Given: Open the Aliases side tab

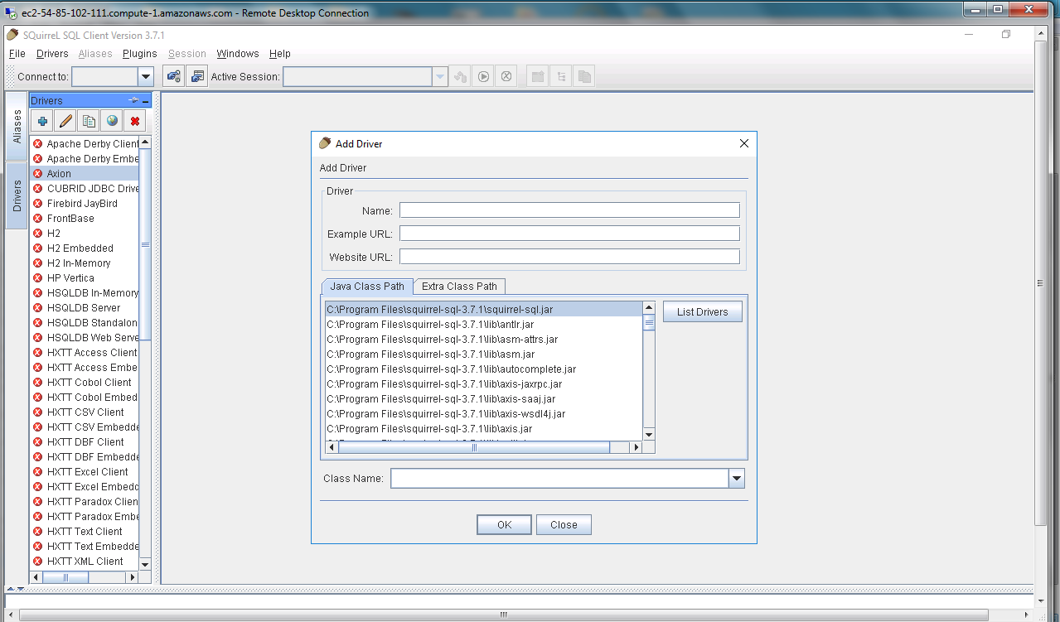Looking at the screenshot, I should coord(17,127).
